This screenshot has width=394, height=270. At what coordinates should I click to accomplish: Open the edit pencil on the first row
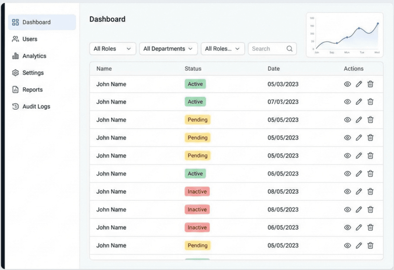pos(359,84)
